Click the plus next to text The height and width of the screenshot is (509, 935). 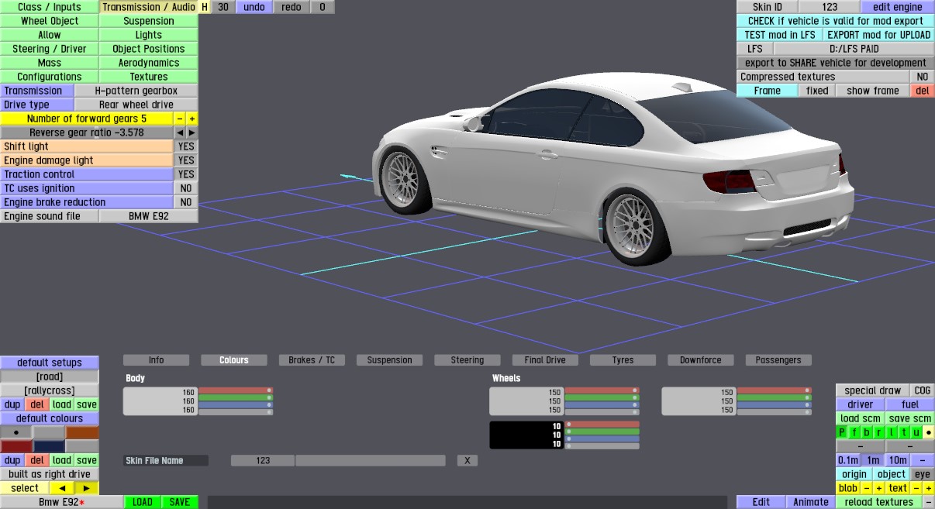click(x=928, y=488)
